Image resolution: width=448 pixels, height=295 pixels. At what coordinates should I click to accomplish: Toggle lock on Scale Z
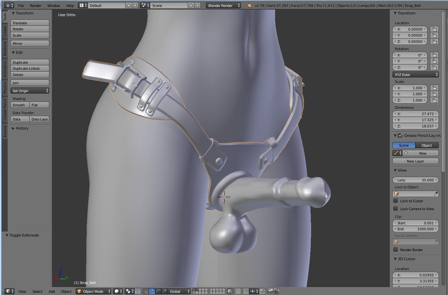pos(434,100)
